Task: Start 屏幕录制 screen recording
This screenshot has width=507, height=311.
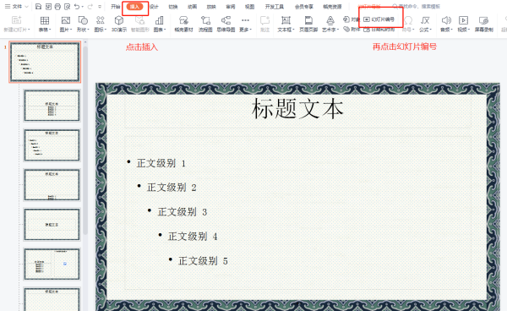Action: pyautogui.click(x=483, y=24)
